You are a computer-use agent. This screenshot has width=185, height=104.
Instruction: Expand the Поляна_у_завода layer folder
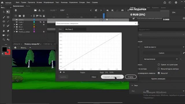pos(14,32)
